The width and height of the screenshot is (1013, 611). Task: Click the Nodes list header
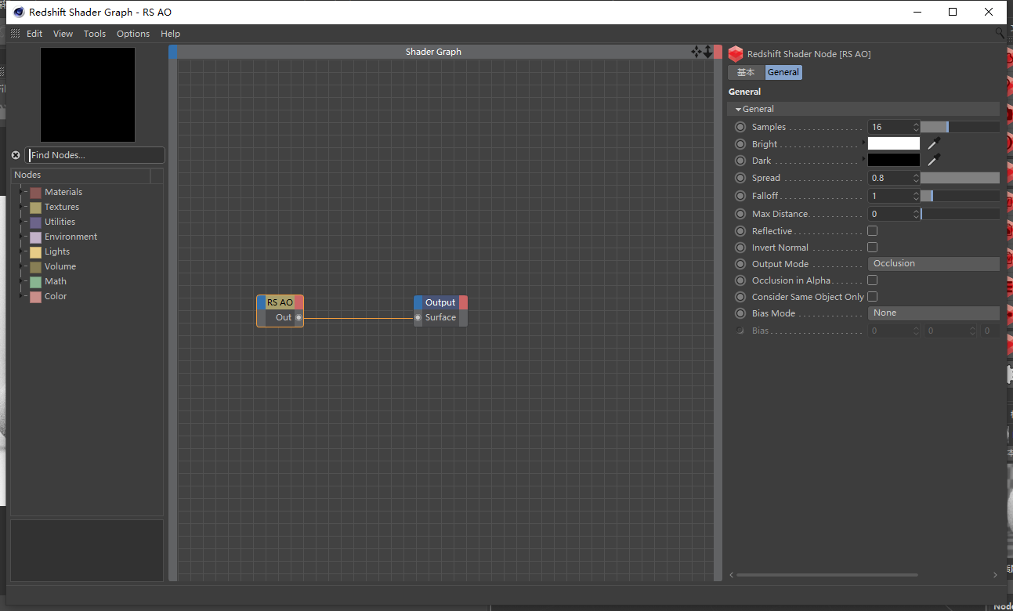[x=80, y=175]
